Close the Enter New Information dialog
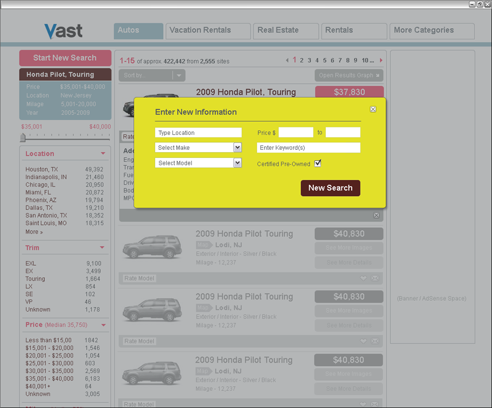Viewport: 492px width, 408px height. coord(373,110)
